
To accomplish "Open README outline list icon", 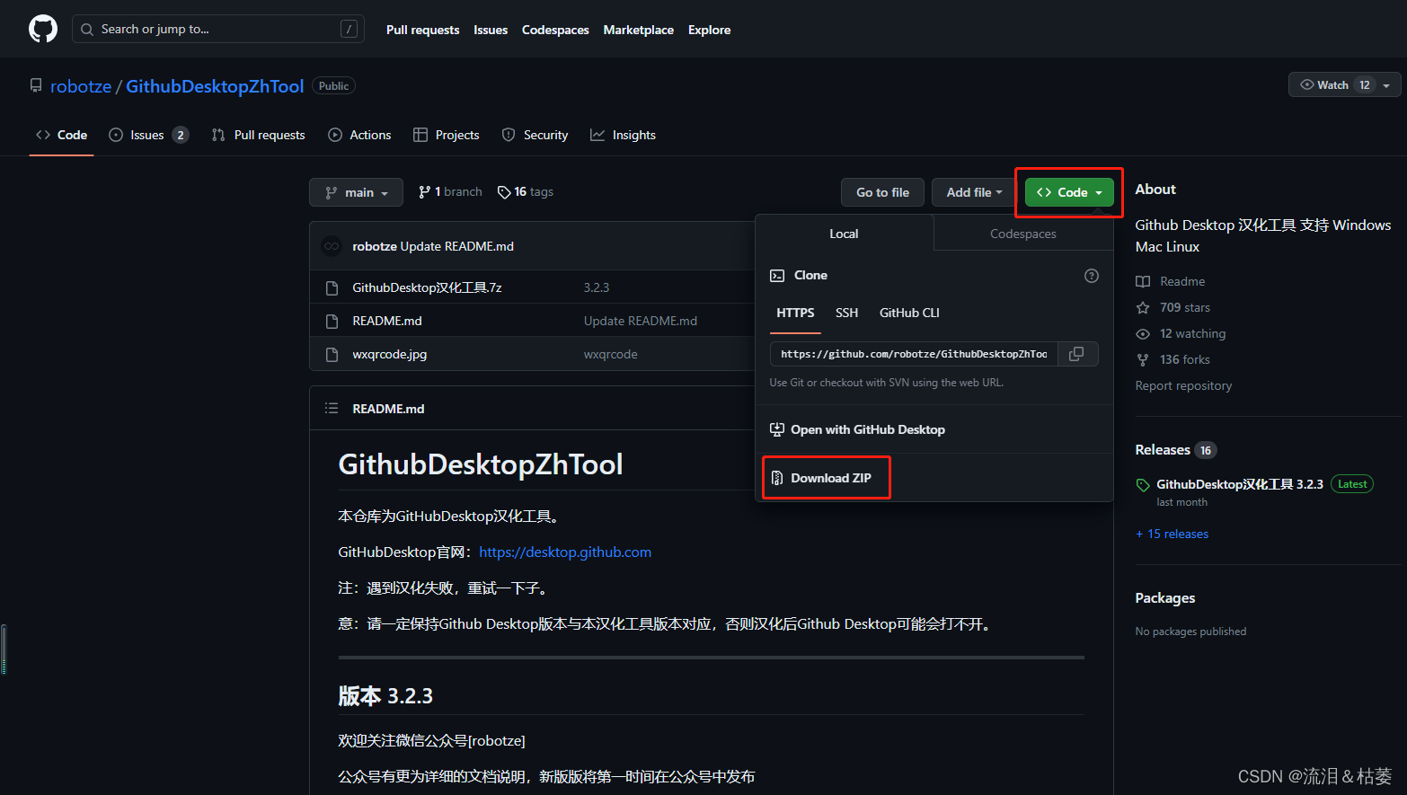I will [332, 408].
